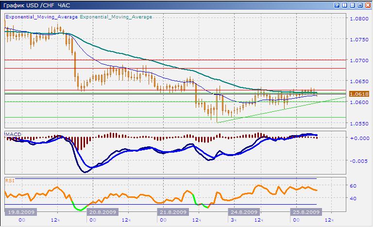The image size is (373, 227).
Task: Select the teal Exponential_Moving_Average label
Action: tap(116, 17)
